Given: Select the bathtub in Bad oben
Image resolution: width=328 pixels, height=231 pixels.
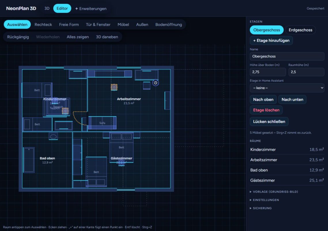Looking at the screenshot, I should (x=29, y=160).
